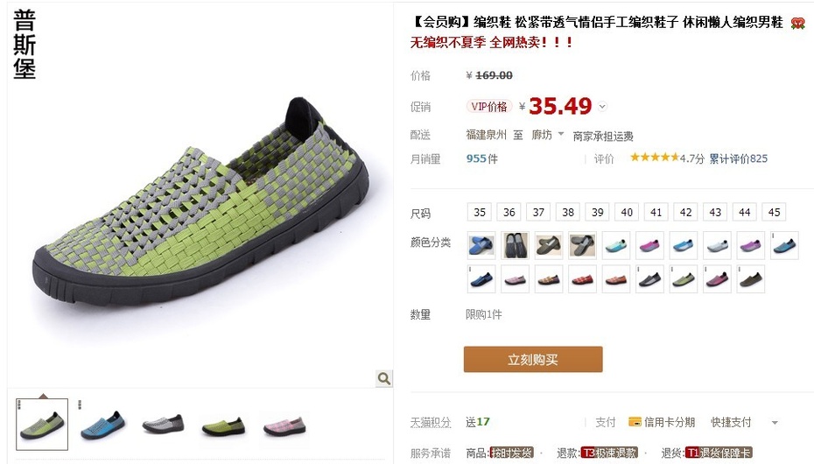814x464 pixels.
Task: Expand the payment methods arrow after 快捷支付
Action: point(775,423)
